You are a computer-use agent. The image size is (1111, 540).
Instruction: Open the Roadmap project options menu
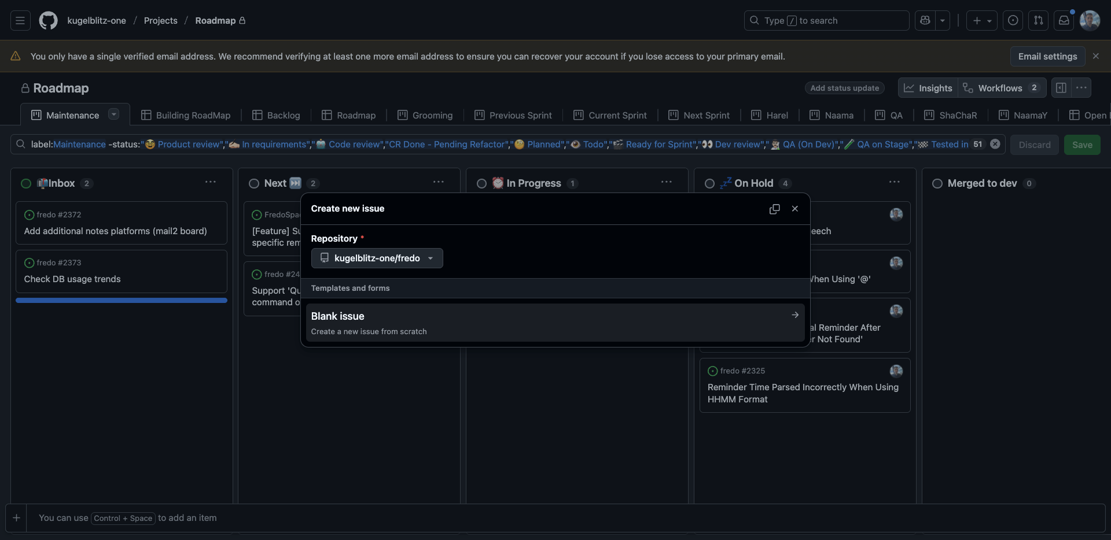tap(1081, 88)
